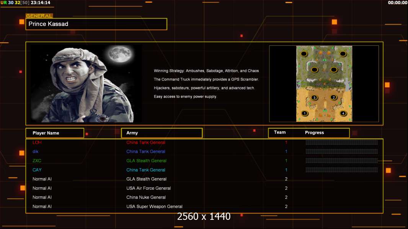The width and height of the screenshot is (408, 229).
Task: Click USA Super Weapon General army entry
Action: point(154,206)
